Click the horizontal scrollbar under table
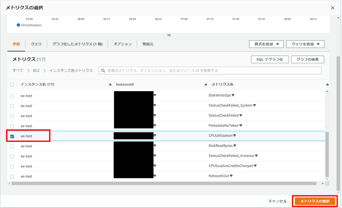The height and width of the screenshot is (208, 342). pyautogui.click(x=164, y=184)
